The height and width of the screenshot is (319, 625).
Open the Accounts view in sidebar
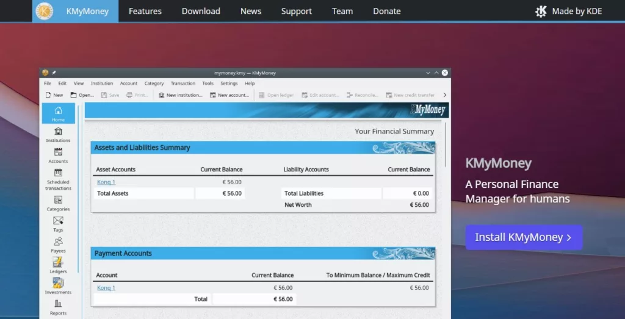[x=58, y=156]
